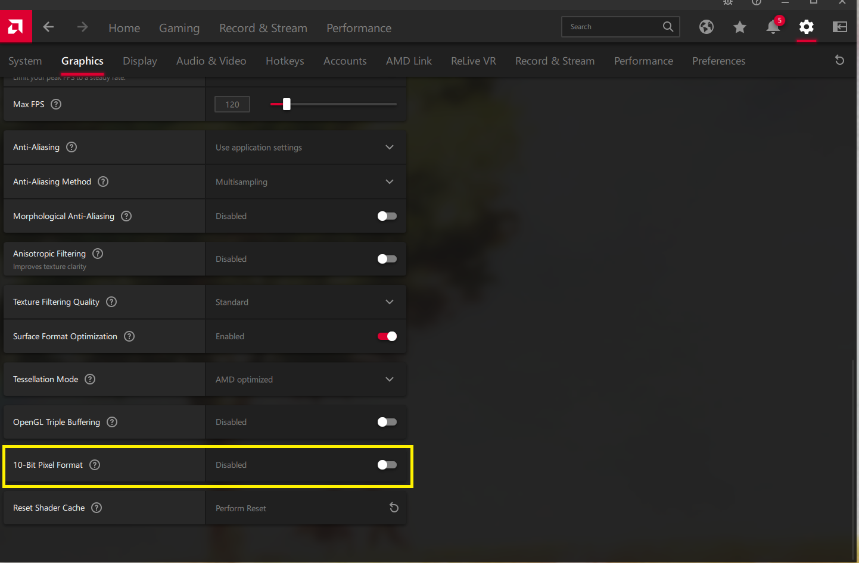Image resolution: width=859 pixels, height=563 pixels.
Task: Show help for Anti-Aliasing
Action: click(x=71, y=147)
